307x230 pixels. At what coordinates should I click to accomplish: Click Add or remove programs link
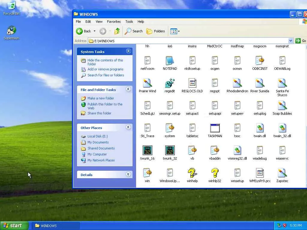click(x=105, y=69)
